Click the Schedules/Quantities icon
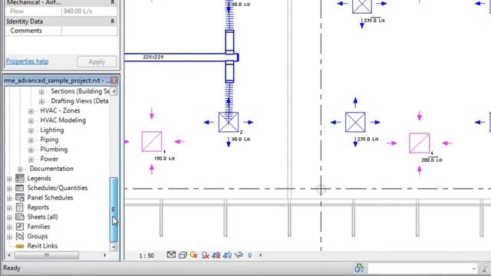The width and height of the screenshot is (491, 276). (20, 188)
